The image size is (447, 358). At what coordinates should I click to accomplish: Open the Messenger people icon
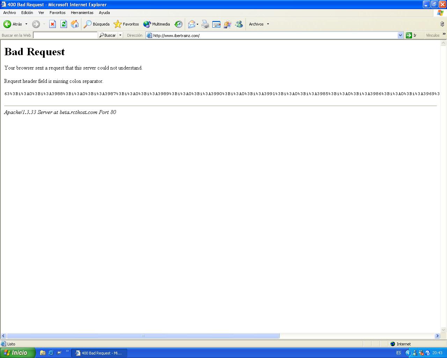point(239,24)
